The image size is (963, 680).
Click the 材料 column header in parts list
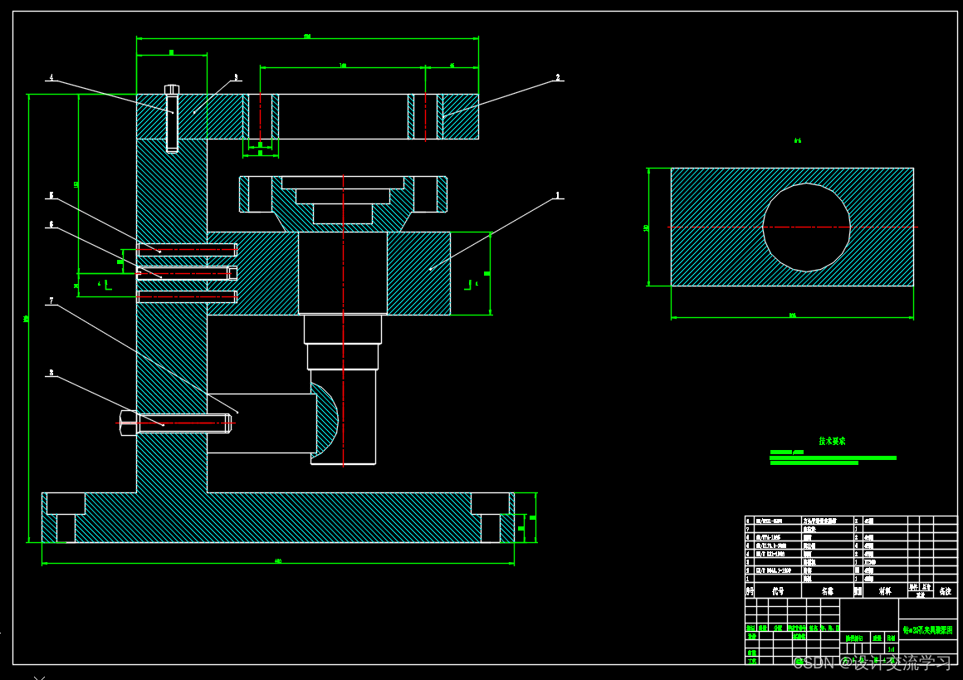tap(885, 591)
